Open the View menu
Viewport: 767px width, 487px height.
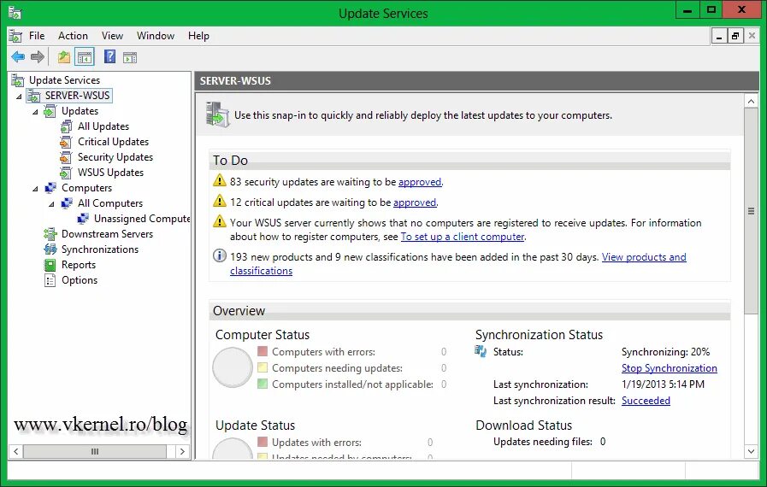[112, 36]
